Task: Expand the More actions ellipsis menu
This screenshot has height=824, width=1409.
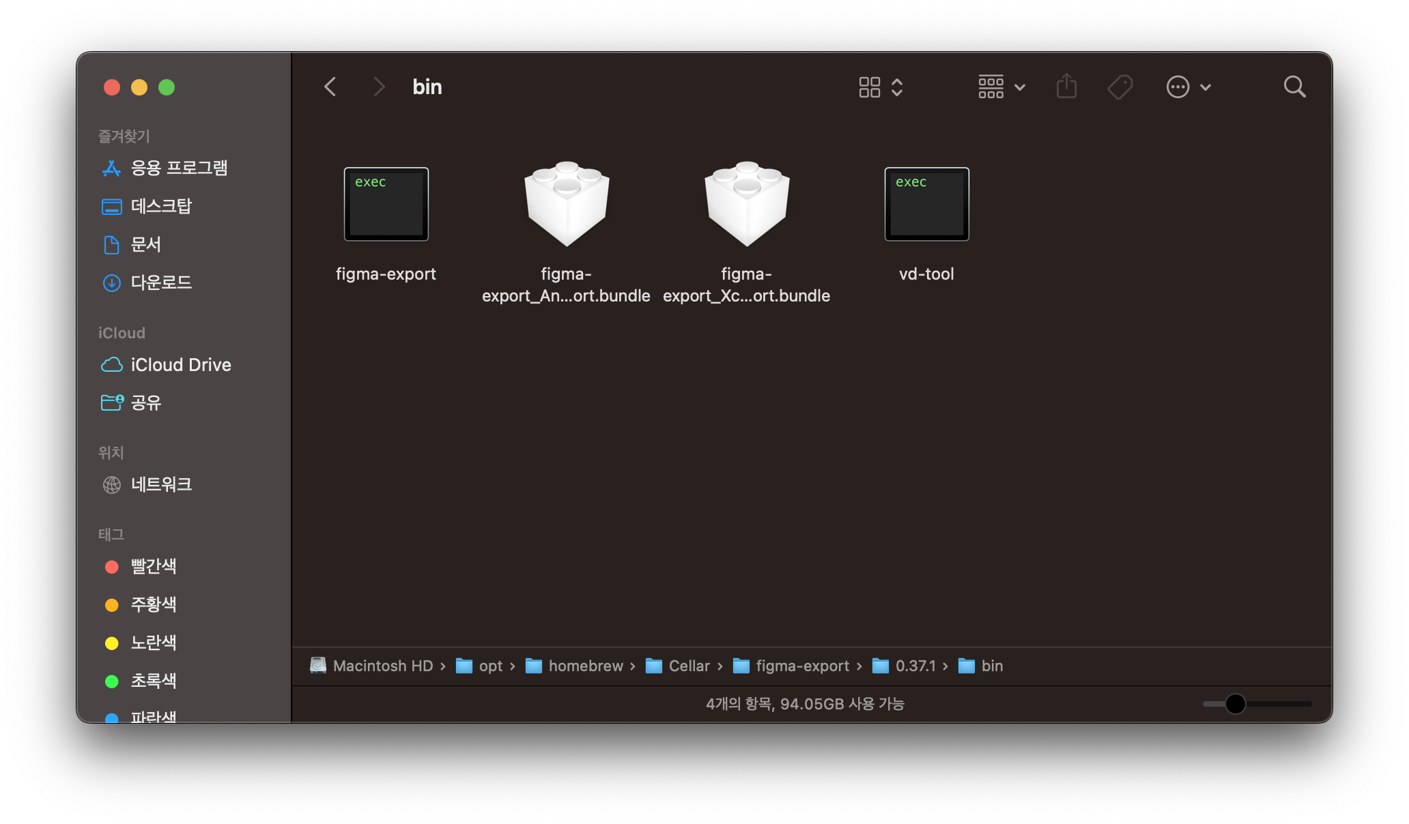Action: tap(1189, 87)
